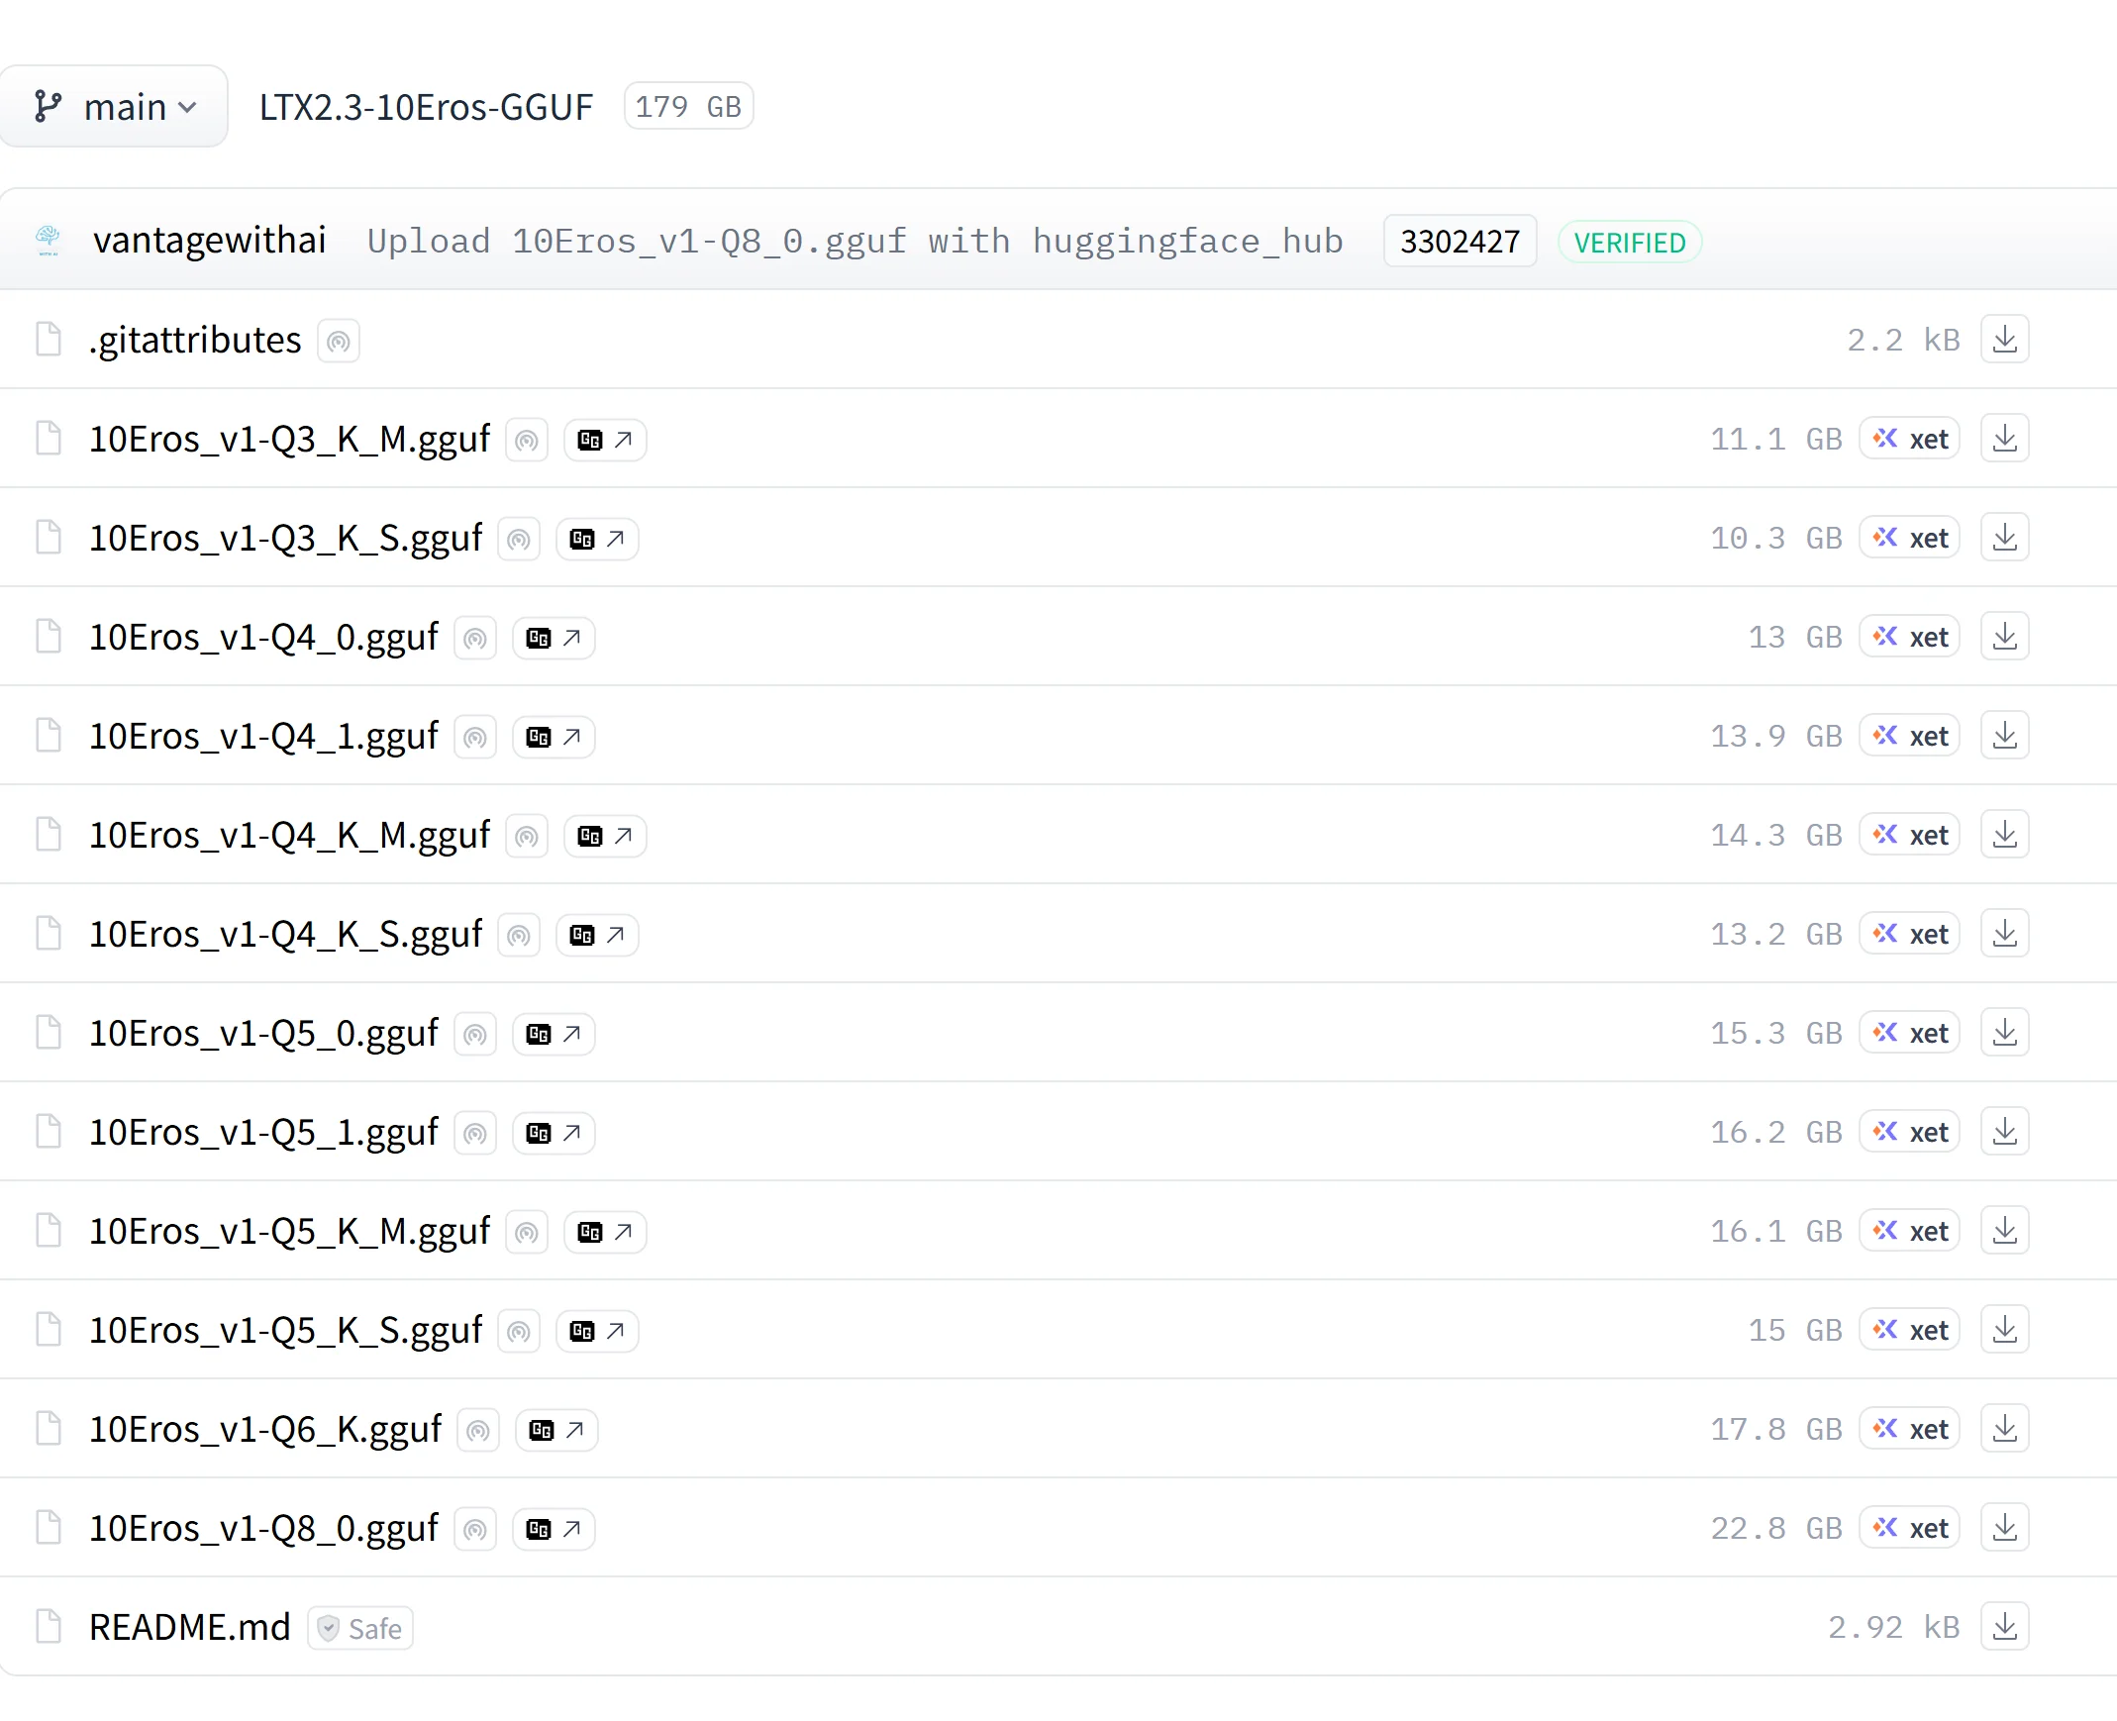This screenshot has height=1721, width=2117.
Task: Open the GGUF viewer for 10Eros_v1-Q5_K_M.gguf
Action: 606,1232
